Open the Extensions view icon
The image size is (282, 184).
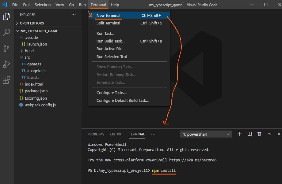[x=6, y=80]
